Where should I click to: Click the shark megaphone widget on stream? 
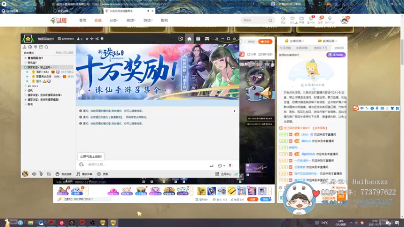click(258, 93)
